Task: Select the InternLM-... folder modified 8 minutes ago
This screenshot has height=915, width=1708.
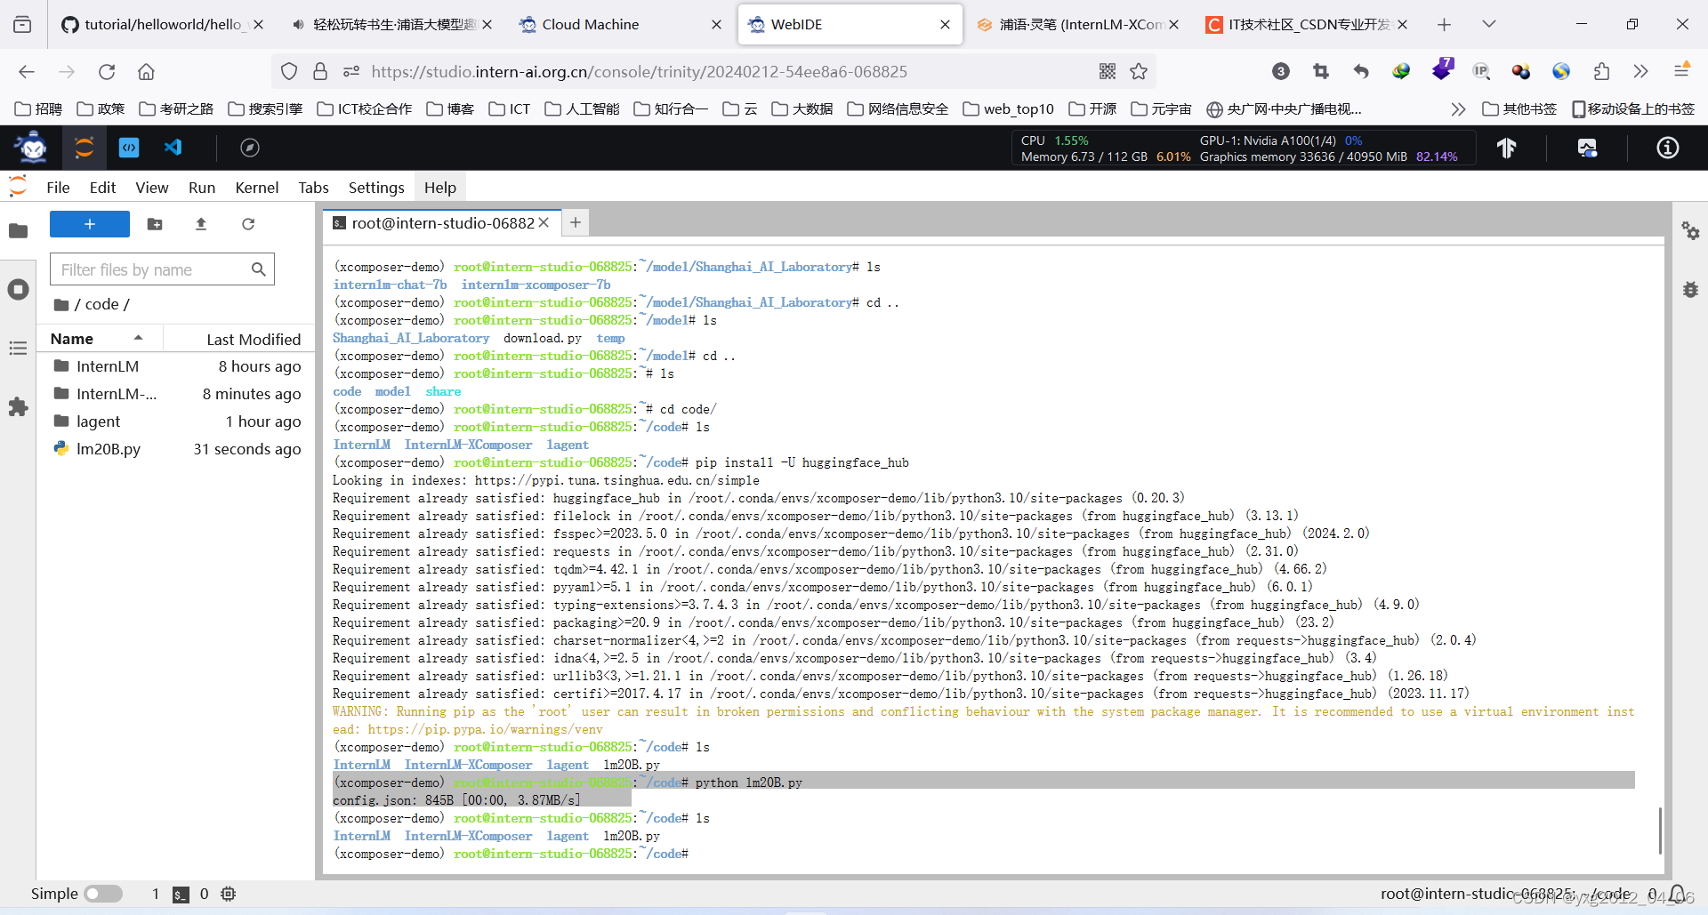Action: (x=177, y=394)
